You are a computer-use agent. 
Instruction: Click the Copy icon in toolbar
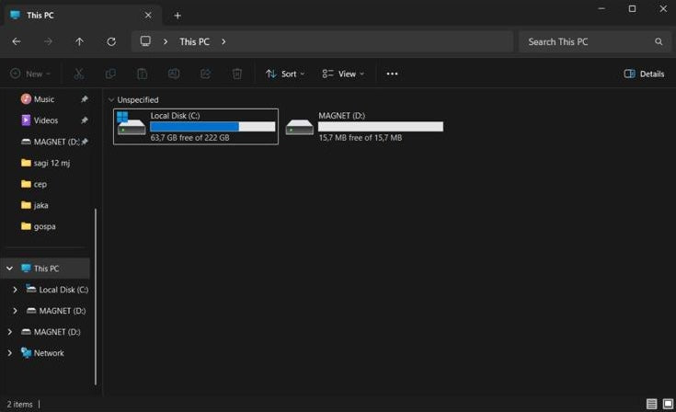tap(110, 74)
